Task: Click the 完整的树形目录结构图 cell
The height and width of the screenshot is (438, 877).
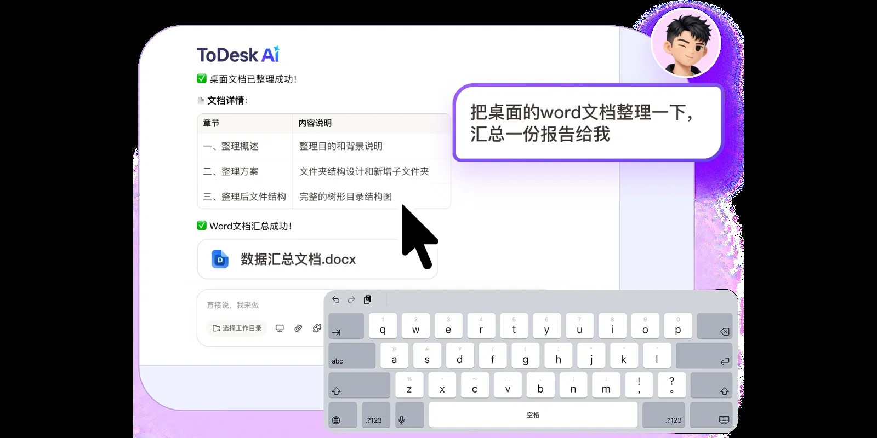Action: coord(372,197)
